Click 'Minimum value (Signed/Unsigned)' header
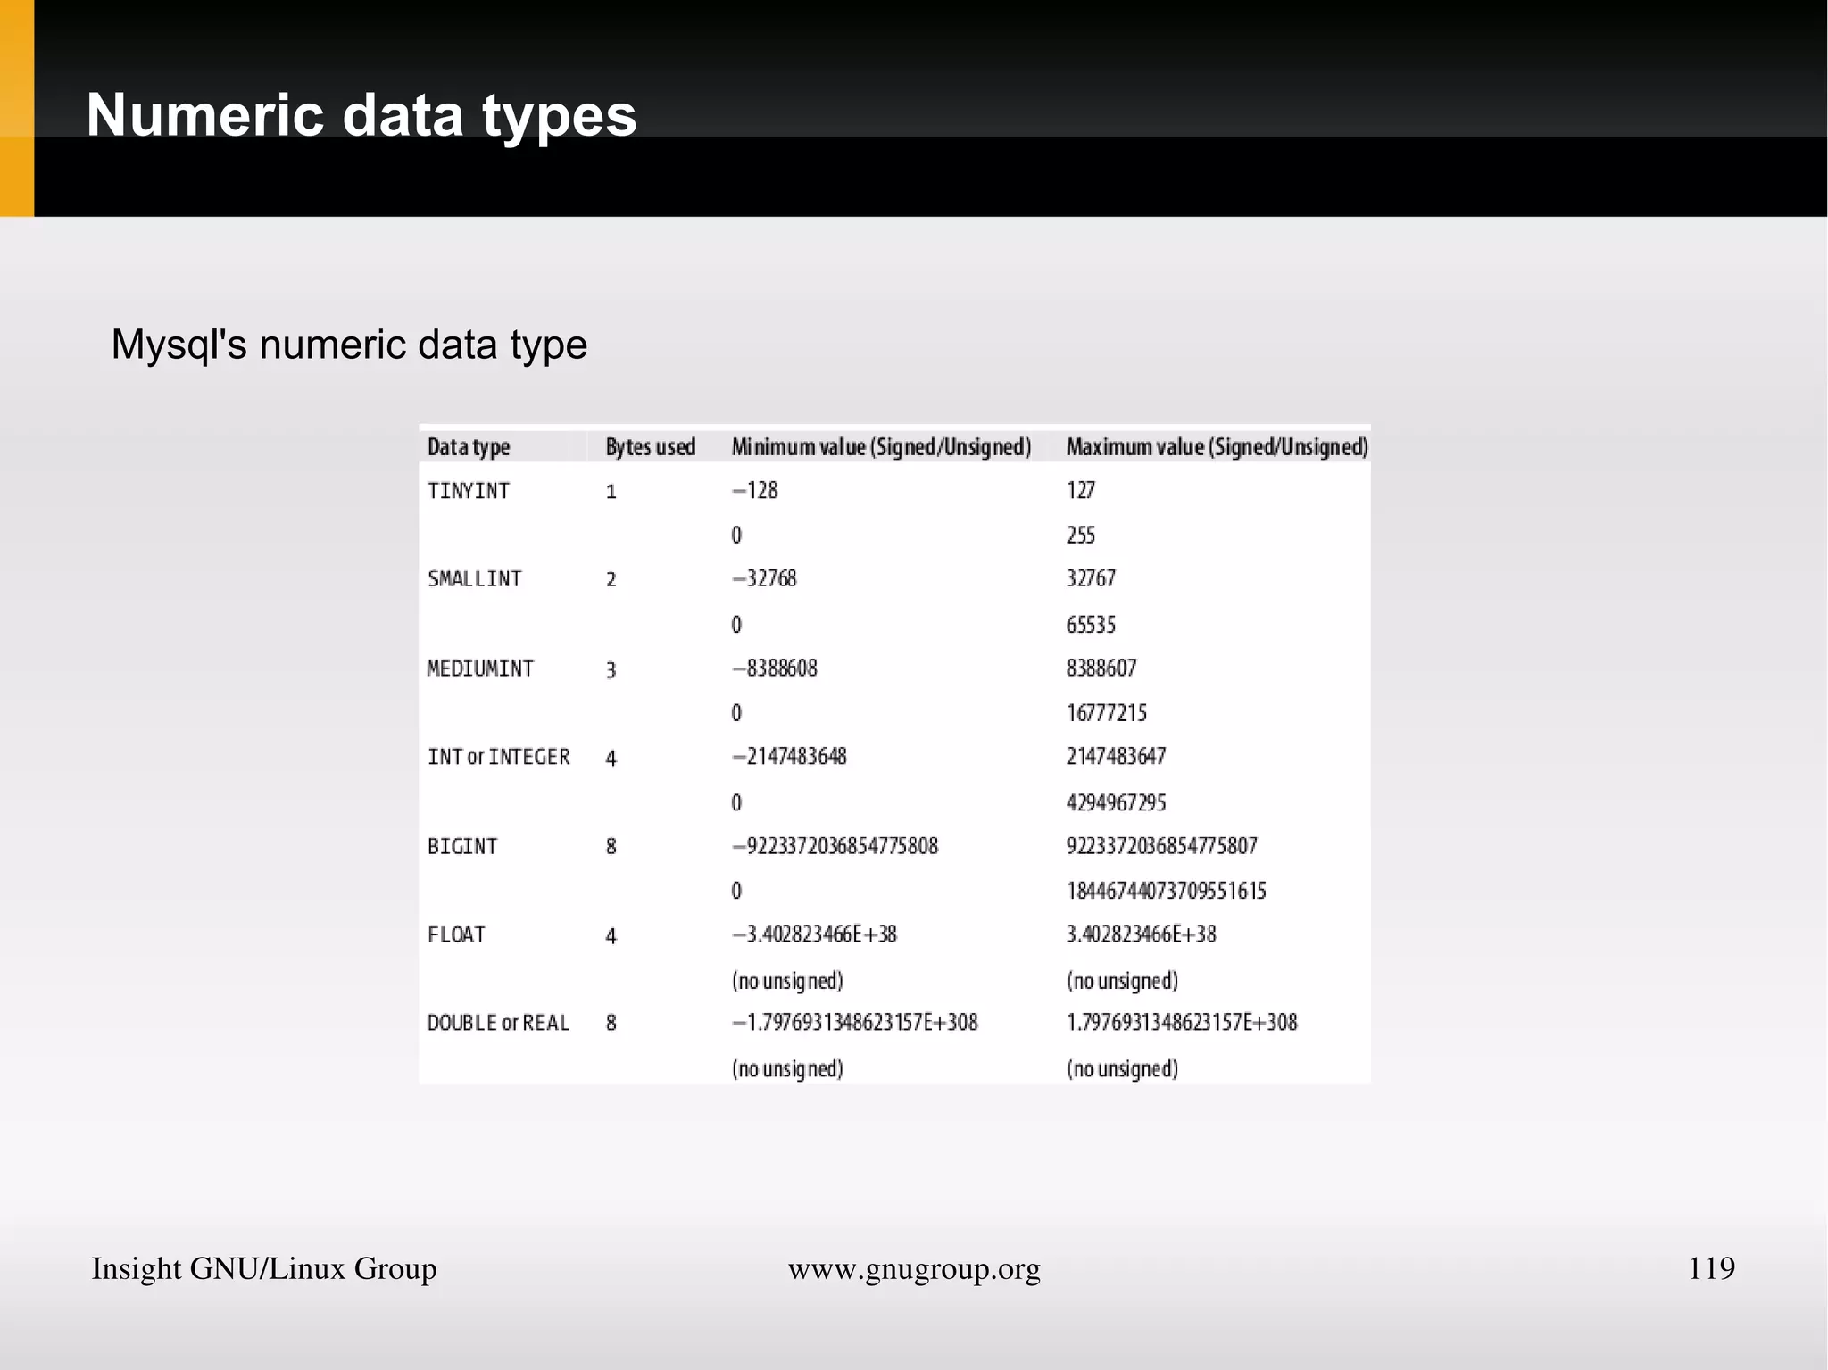 click(881, 447)
